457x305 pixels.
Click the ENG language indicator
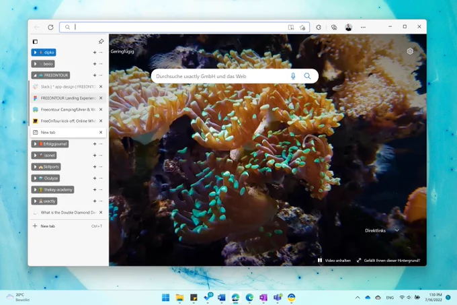(x=390, y=298)
